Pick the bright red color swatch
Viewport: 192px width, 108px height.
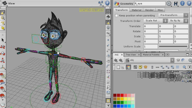point(122,95)
